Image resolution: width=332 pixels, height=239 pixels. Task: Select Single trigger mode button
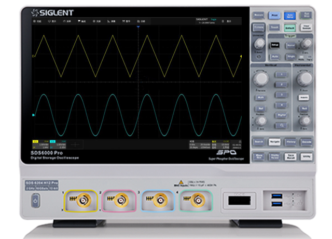coord(290,57)
